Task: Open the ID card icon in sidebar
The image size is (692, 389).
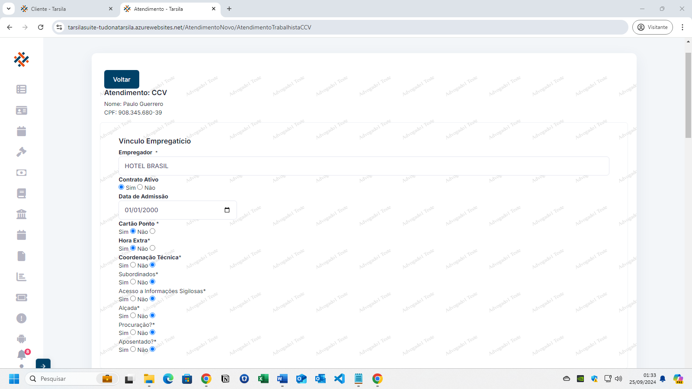Action: [21, 111]
